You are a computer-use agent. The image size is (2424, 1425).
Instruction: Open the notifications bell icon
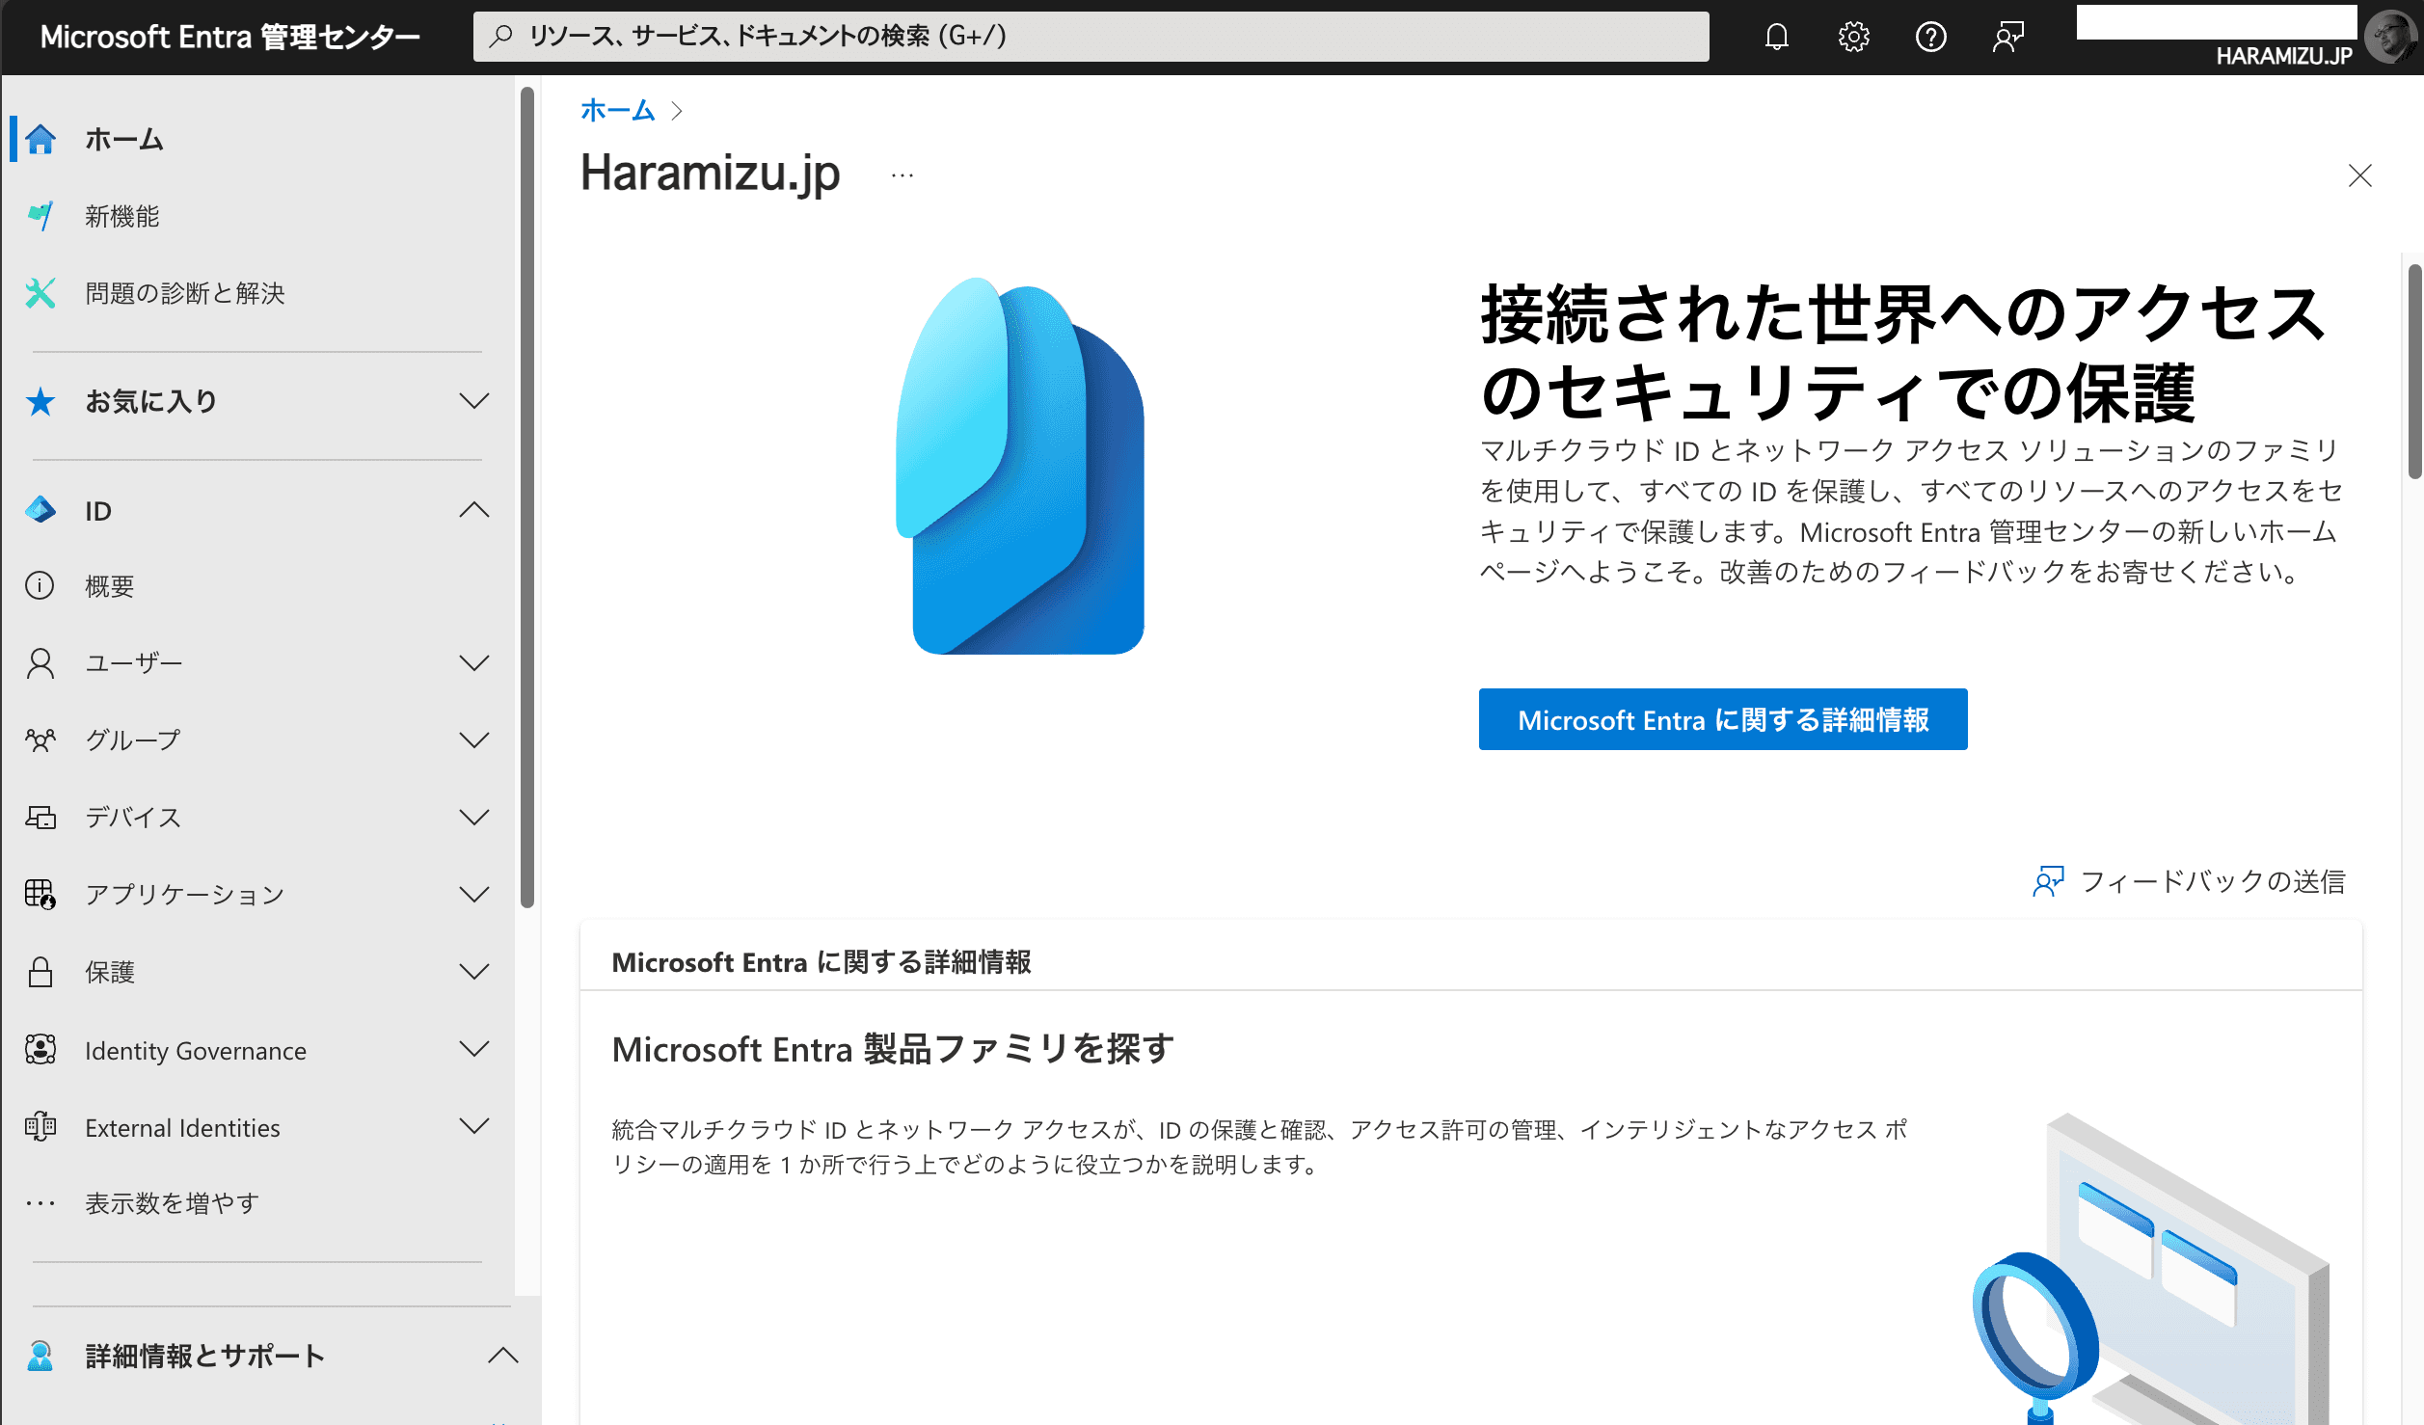[1776, 38]
